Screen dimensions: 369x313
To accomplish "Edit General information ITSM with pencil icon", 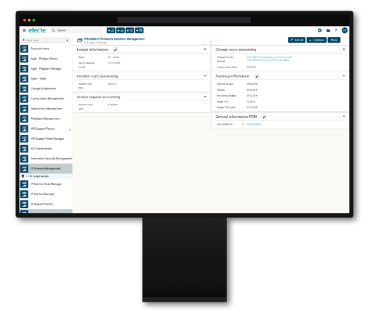I will pyautogui.click(x=264, y=117).
